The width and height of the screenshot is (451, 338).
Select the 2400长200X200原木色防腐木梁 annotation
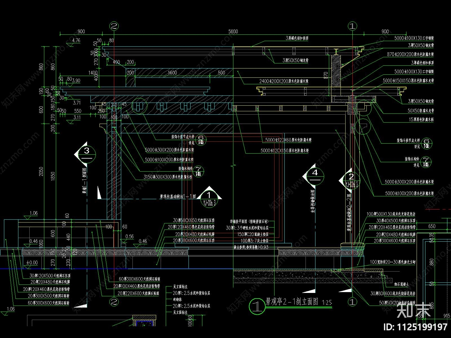click(x=284, y=81)
